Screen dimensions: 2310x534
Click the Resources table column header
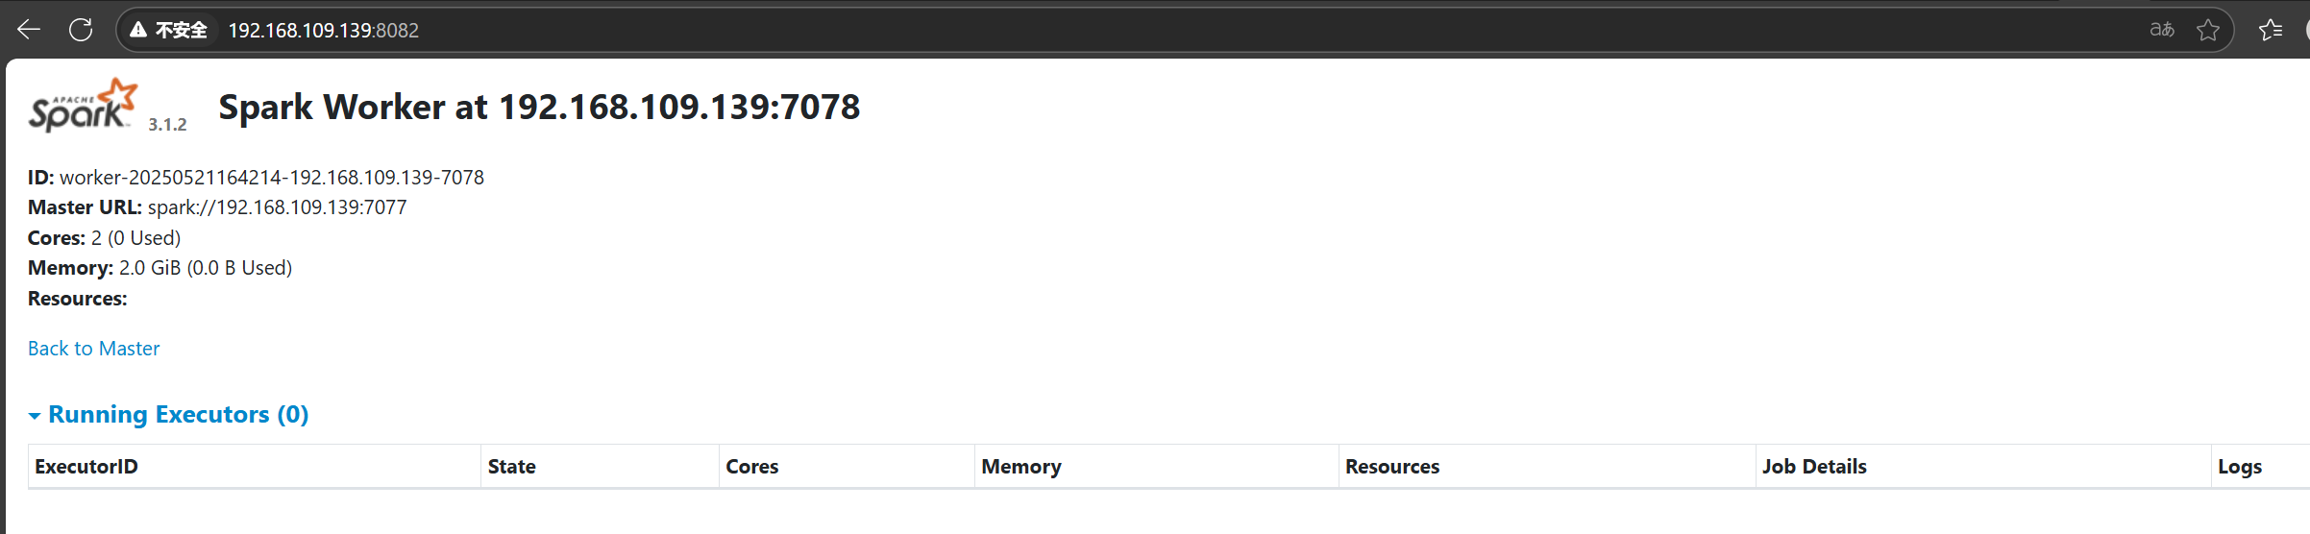(1391, 467)
